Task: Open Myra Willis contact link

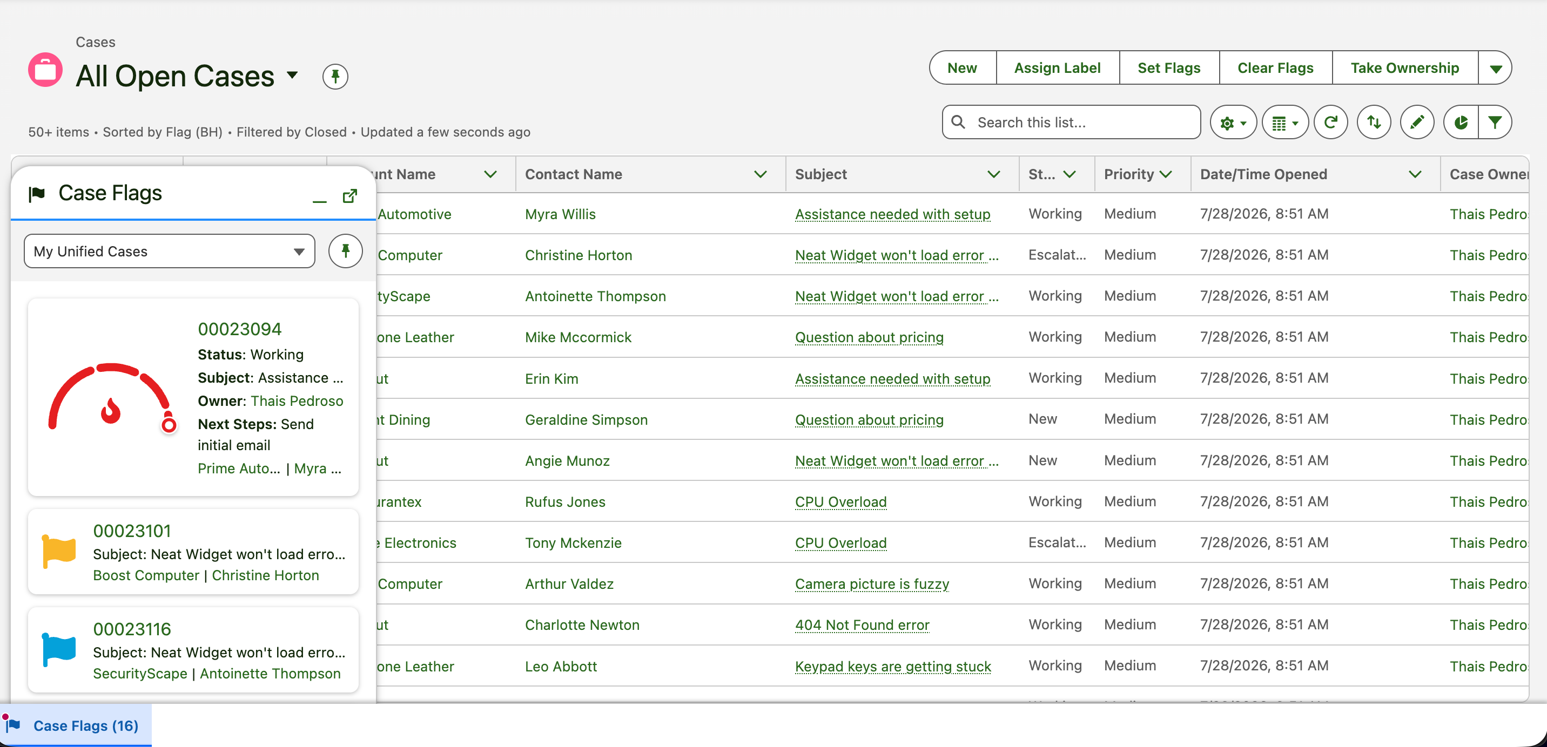Action: click(560, 214)
